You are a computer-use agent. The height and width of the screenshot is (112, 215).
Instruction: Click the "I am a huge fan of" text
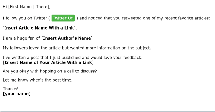tap(21, 38)
